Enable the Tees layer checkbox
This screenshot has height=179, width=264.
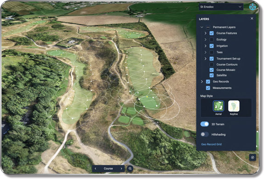[x=212, y=52]
